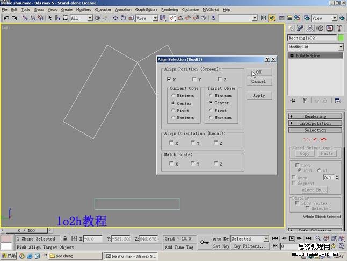Click the Key Filters button
The image size is (347, 261).
click(x=250, y=246)
